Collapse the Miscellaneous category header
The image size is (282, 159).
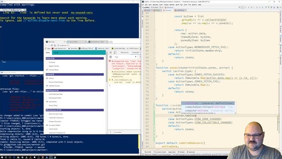click(74, 110)
